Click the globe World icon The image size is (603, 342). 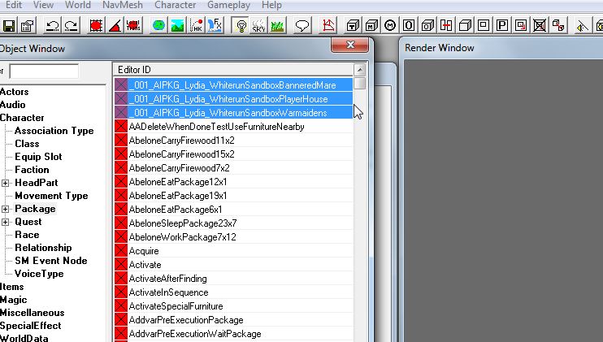click(x=158, y=26)
